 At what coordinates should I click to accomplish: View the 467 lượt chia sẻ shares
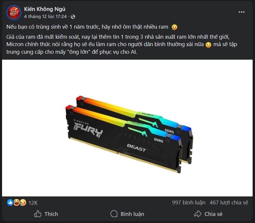(x=229, y=203)
